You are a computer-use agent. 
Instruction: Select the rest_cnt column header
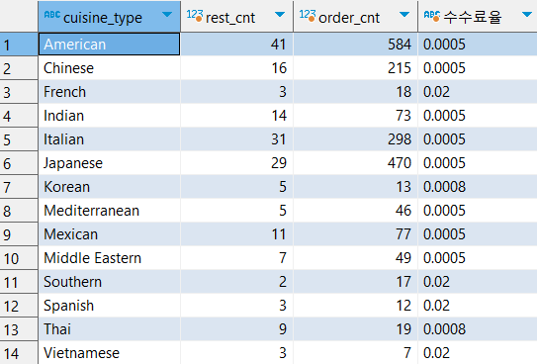coord(236,17)
